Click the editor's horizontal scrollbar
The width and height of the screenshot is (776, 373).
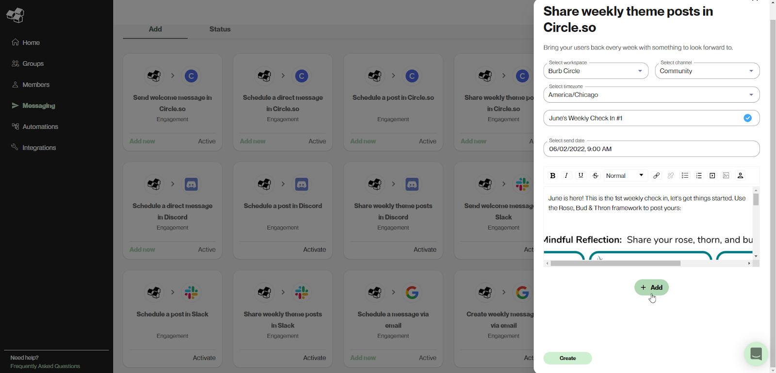pos(615,264)
